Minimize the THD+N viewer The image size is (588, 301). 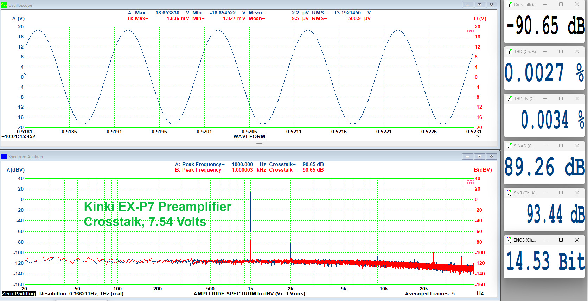click(x=545, y=98)
